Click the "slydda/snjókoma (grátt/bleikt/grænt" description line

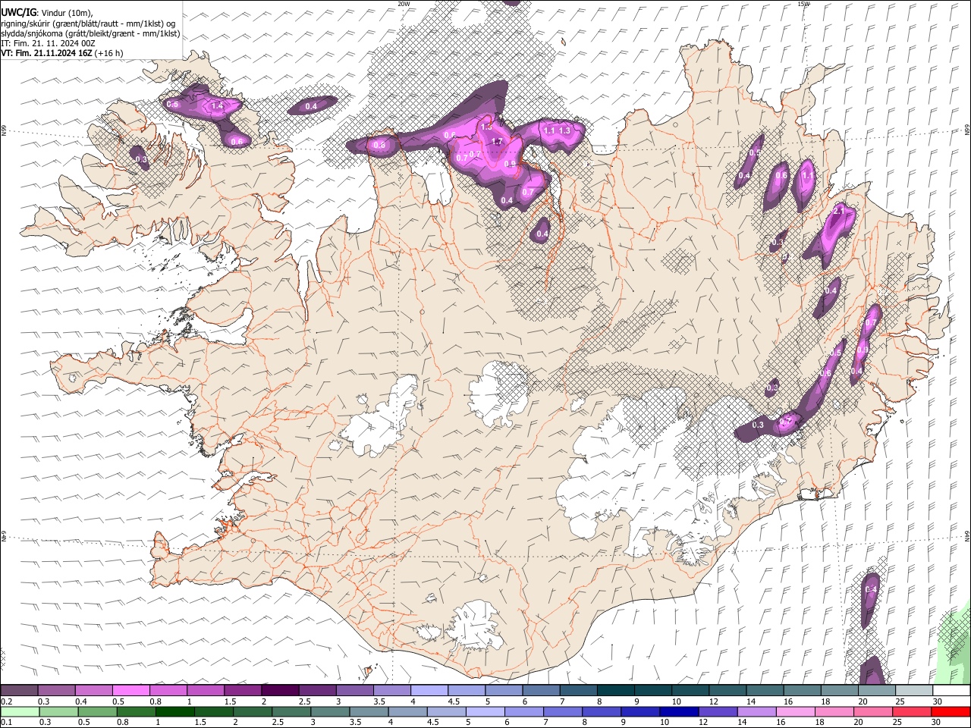90,33
